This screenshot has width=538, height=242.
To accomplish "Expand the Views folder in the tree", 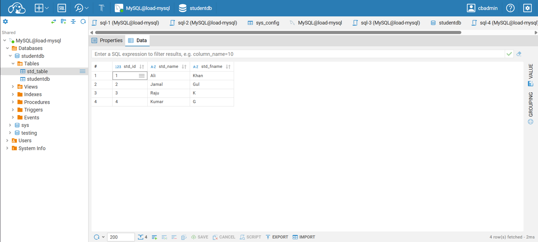I will tap(13, 87).
